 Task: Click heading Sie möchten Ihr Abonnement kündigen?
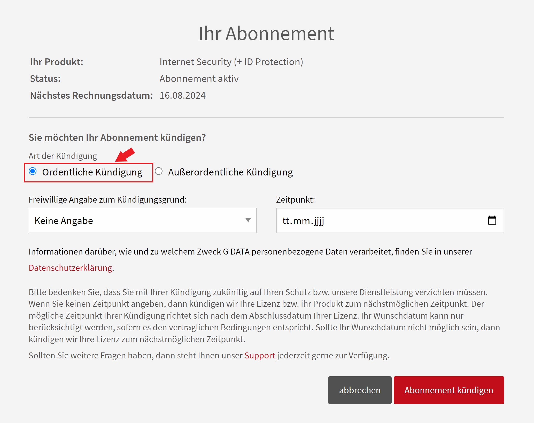(x=117, y=137)
